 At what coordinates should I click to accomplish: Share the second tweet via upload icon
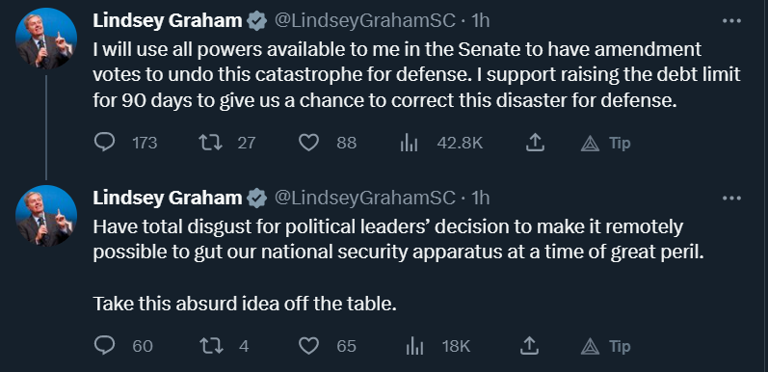[530, 346]
